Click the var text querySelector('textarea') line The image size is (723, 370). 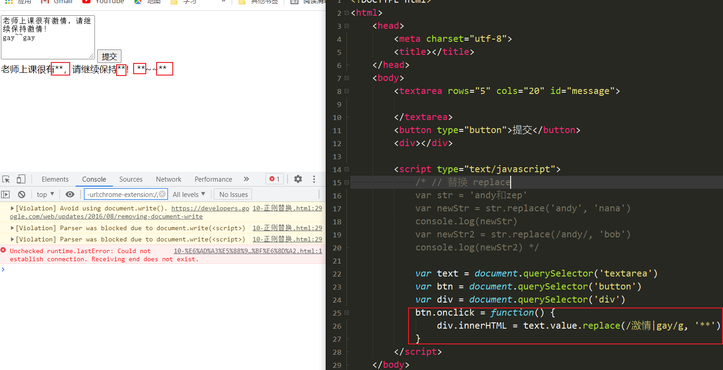pyautogui.click(x=536, y=274)
